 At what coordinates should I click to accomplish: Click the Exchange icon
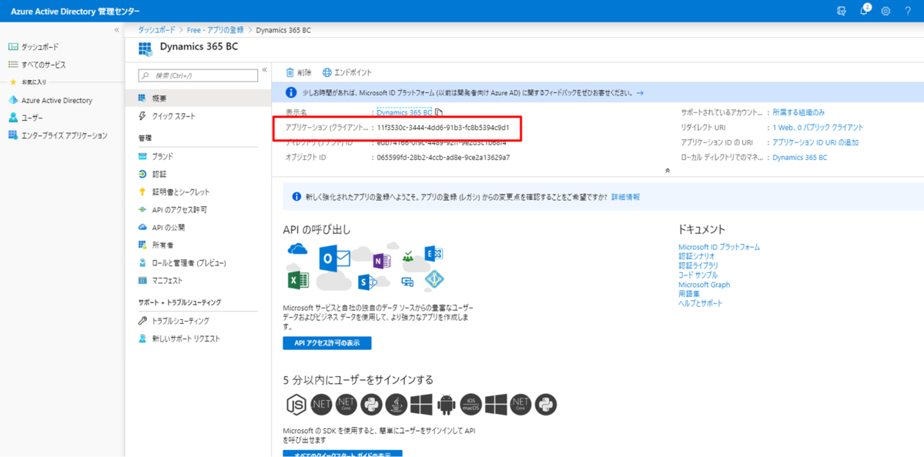(x=434, y=255)
